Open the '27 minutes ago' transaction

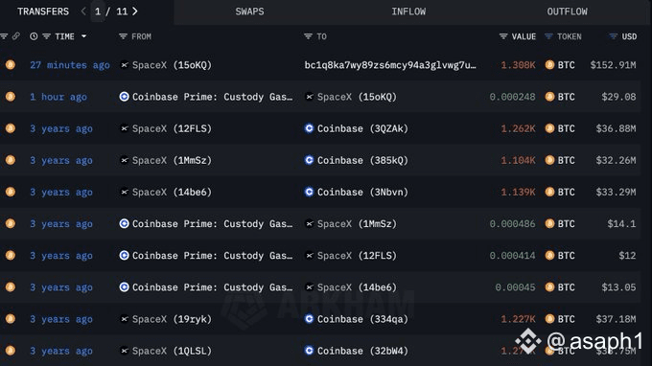pos(70,65)
